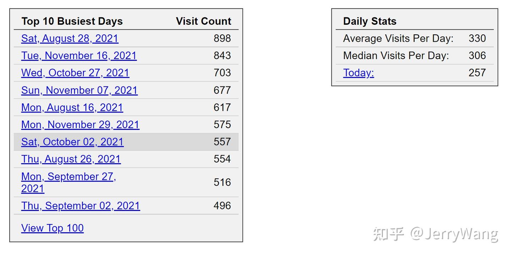Screen dimensions: 511x257
Task: Open the Today link in Daily Stats
Action: tap(358, 73)
